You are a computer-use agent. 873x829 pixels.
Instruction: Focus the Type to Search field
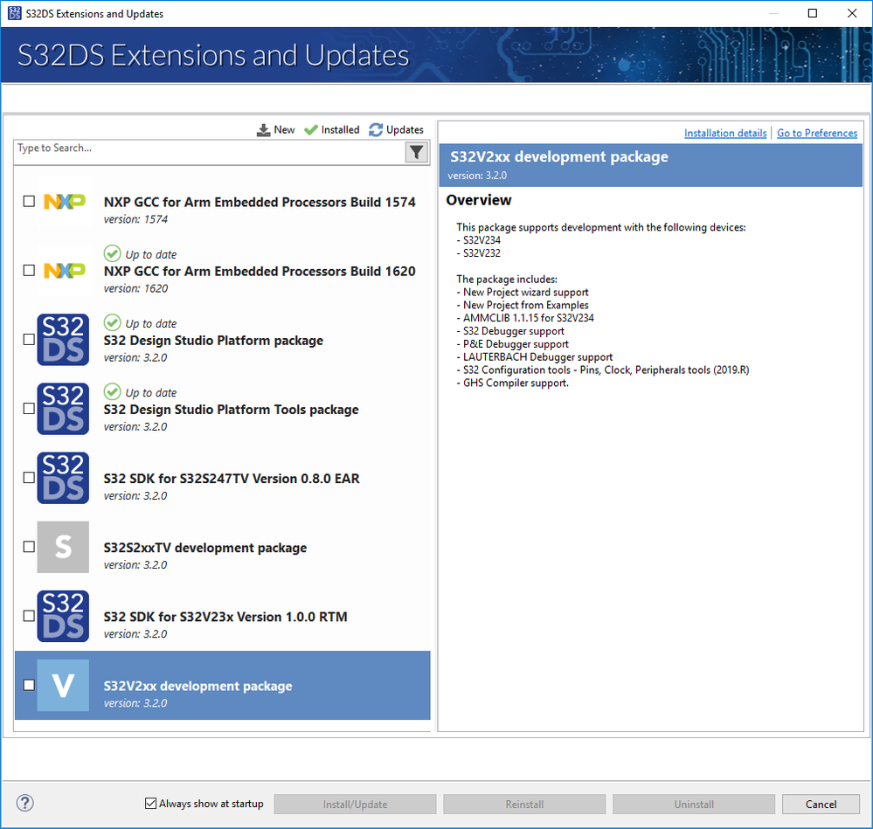(210, 152)
